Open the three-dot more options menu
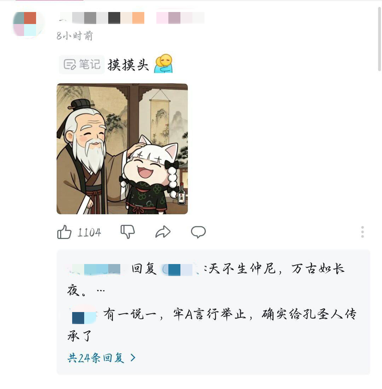This screenshot has width=382, height=389. click(363, 232)
